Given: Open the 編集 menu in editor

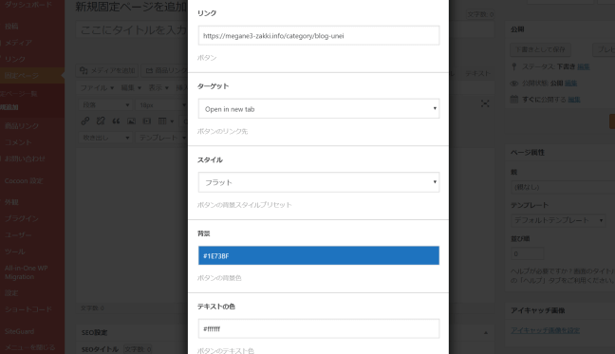Looking at the screenshot, I should click(131, 88).
